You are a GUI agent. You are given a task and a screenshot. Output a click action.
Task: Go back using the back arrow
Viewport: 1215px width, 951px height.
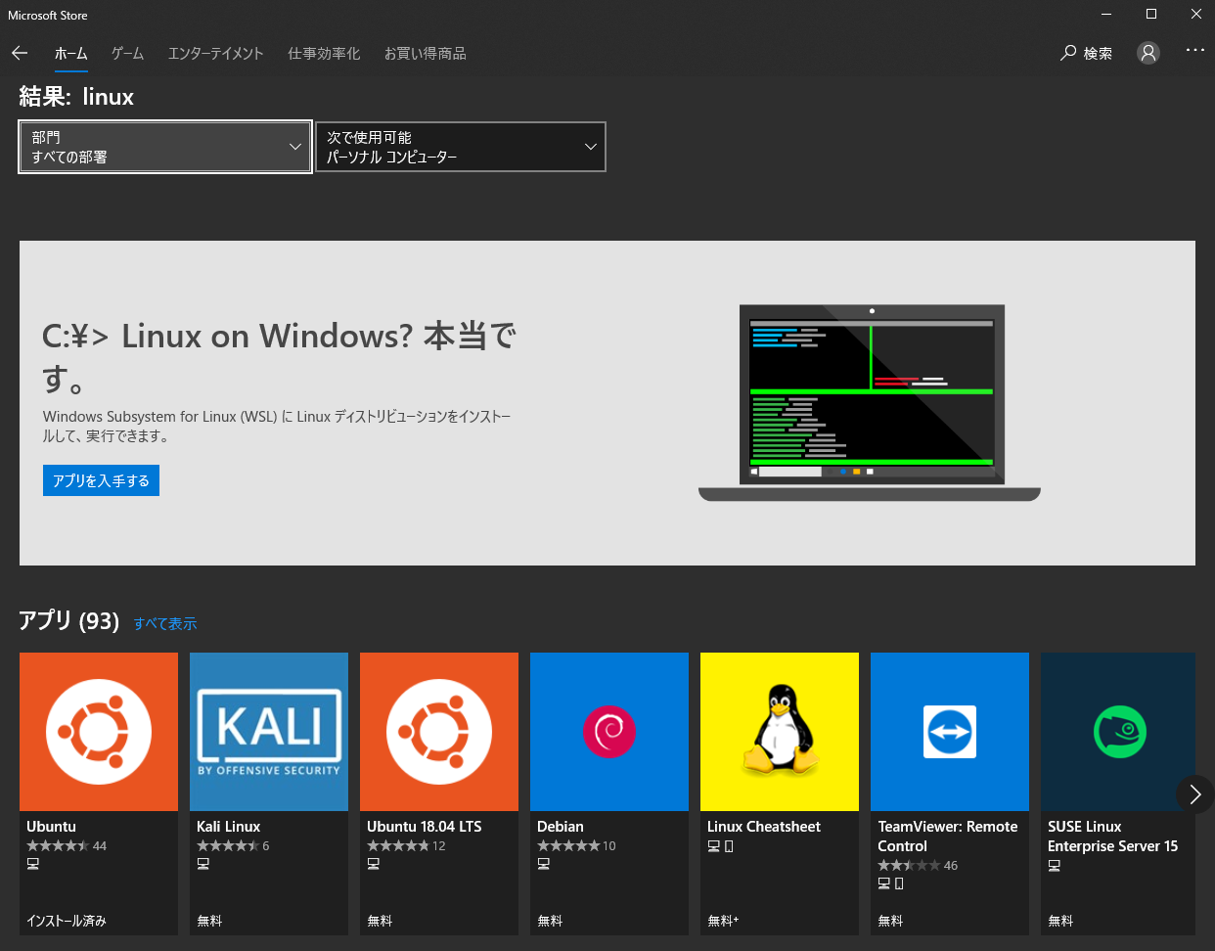[20, 53]
